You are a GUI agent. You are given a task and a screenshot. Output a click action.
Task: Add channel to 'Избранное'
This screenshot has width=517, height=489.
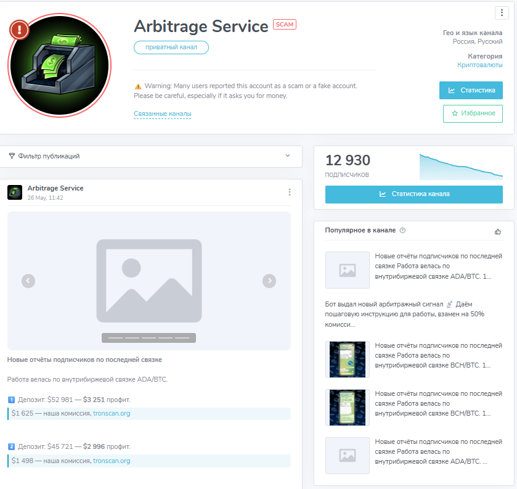(x=473, y=113)
